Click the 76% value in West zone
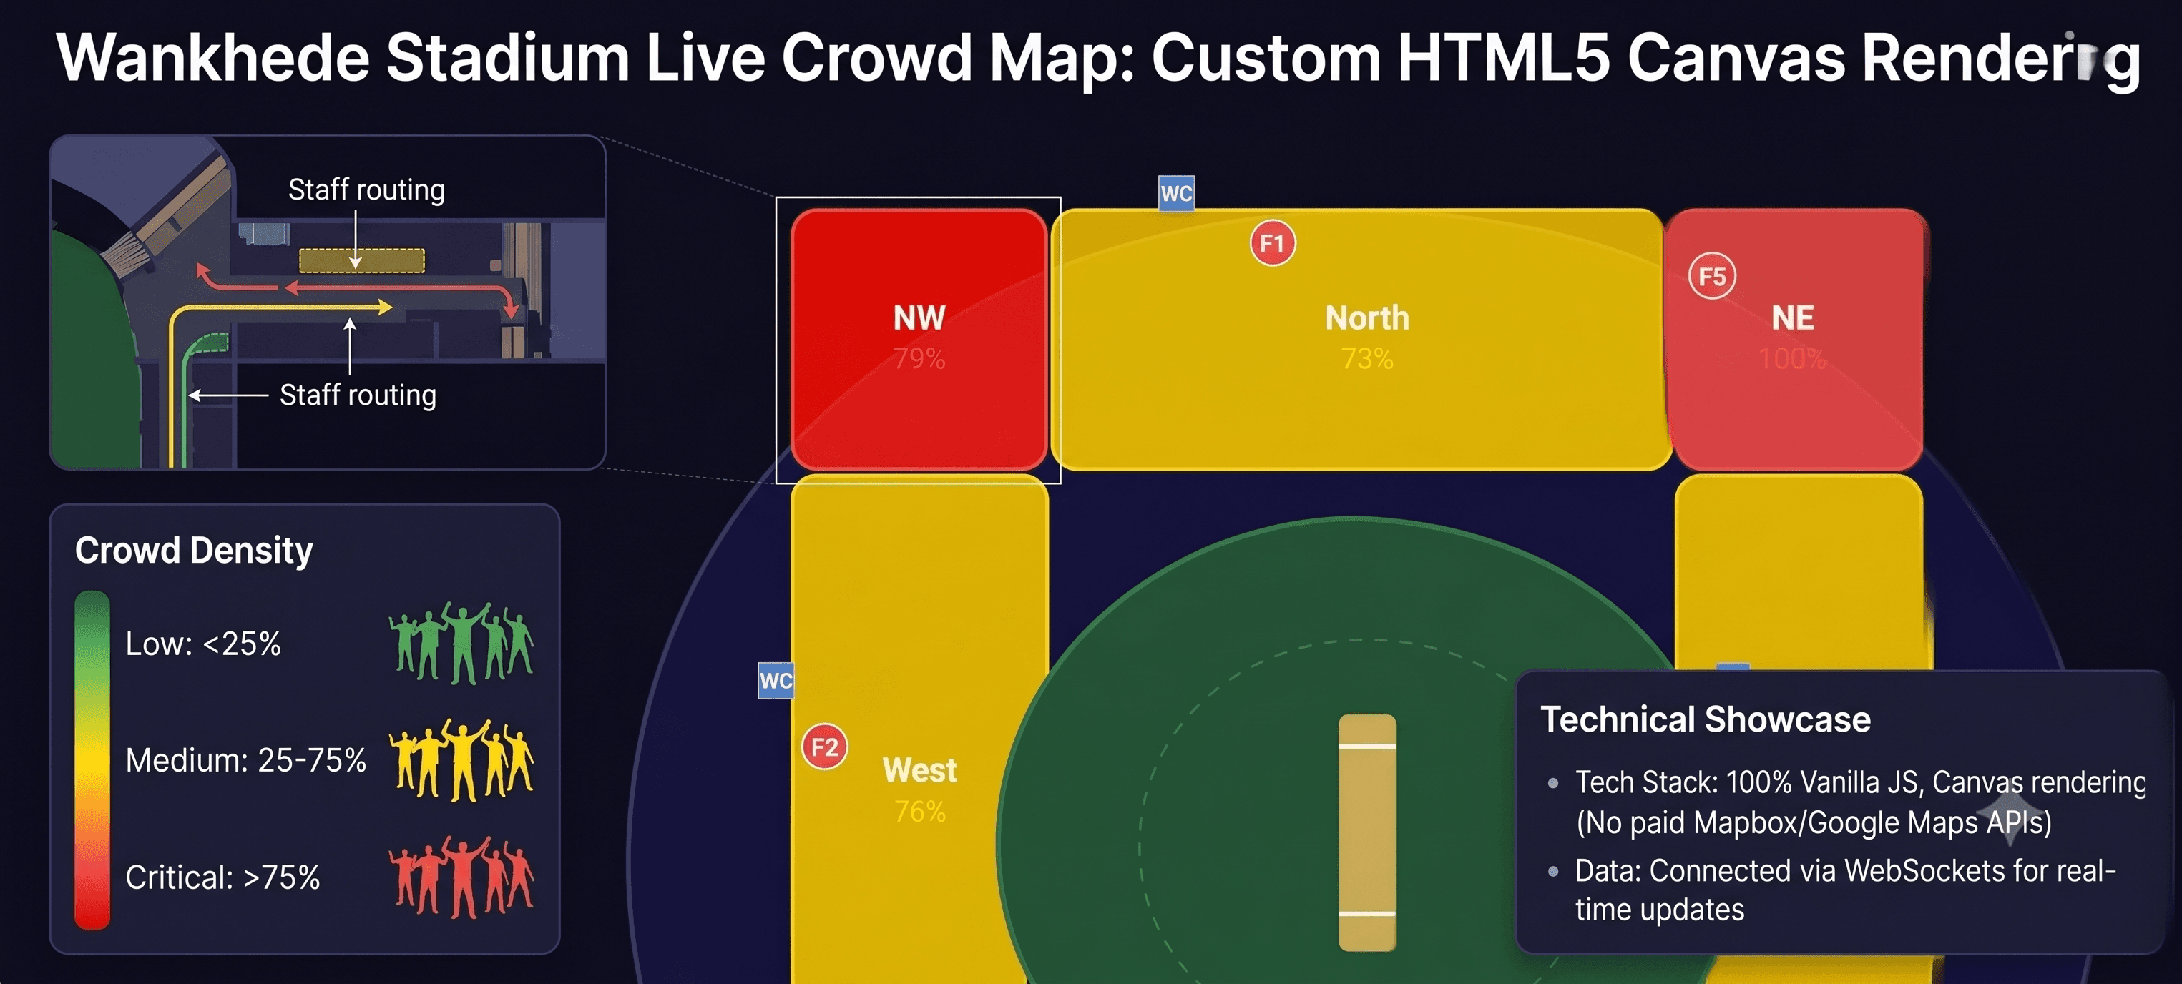The image size is (2182, 984). [920, 811]
